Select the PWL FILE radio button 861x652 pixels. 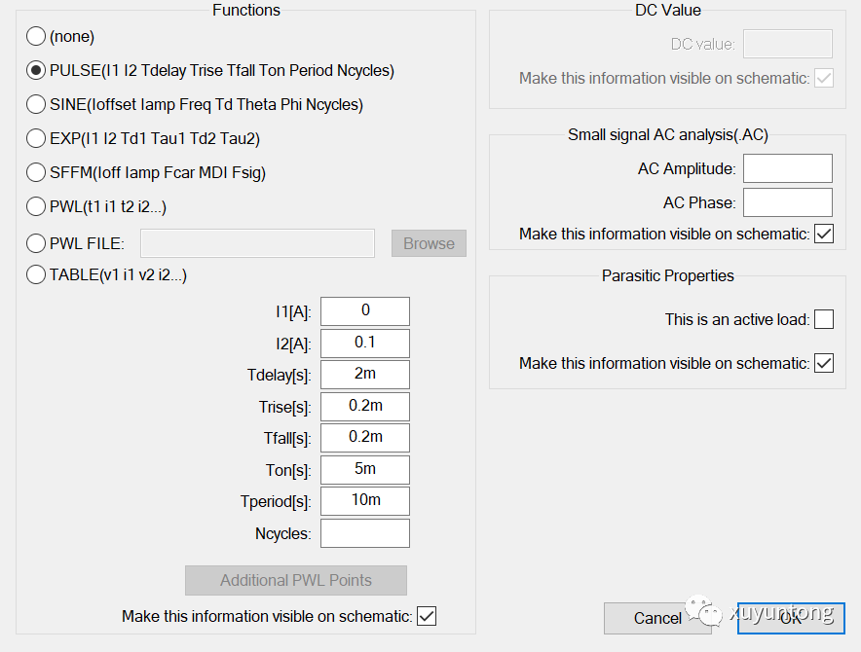pyautogui.click(x=36, y=243)
